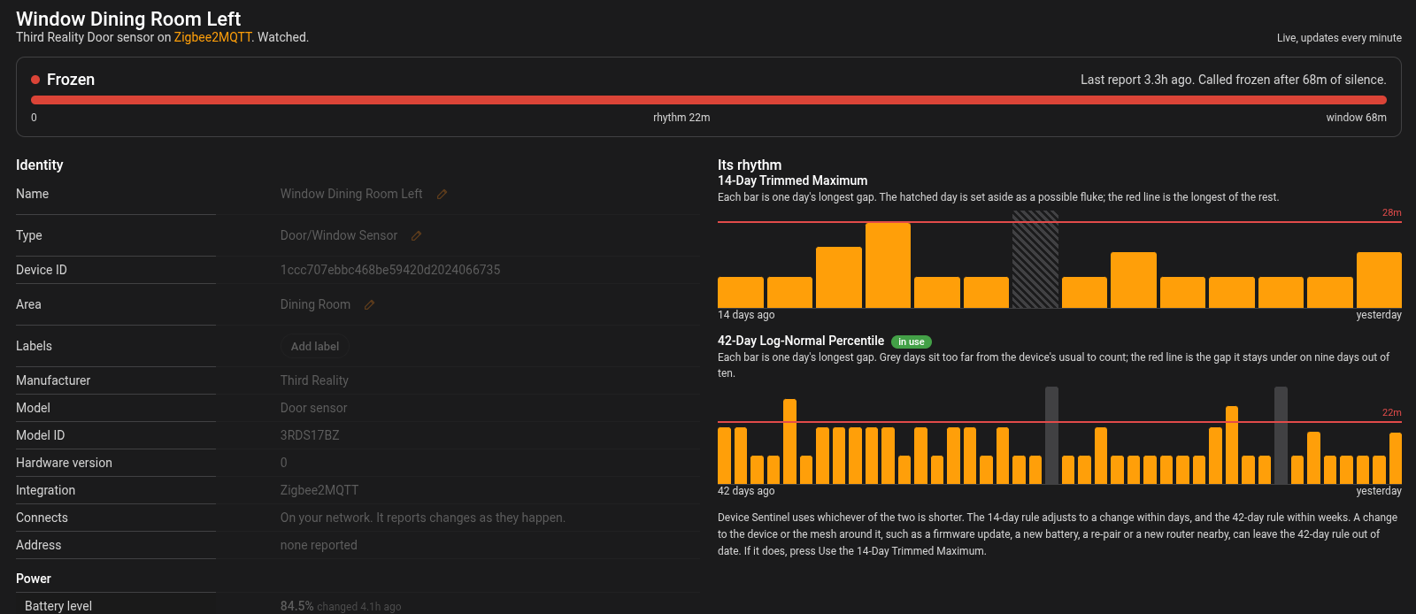
Task: Click the hatched bar in 14-day chart
Action: 1035,260
